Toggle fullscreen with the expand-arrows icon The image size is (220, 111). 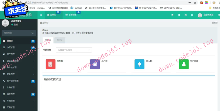(192, 15)
